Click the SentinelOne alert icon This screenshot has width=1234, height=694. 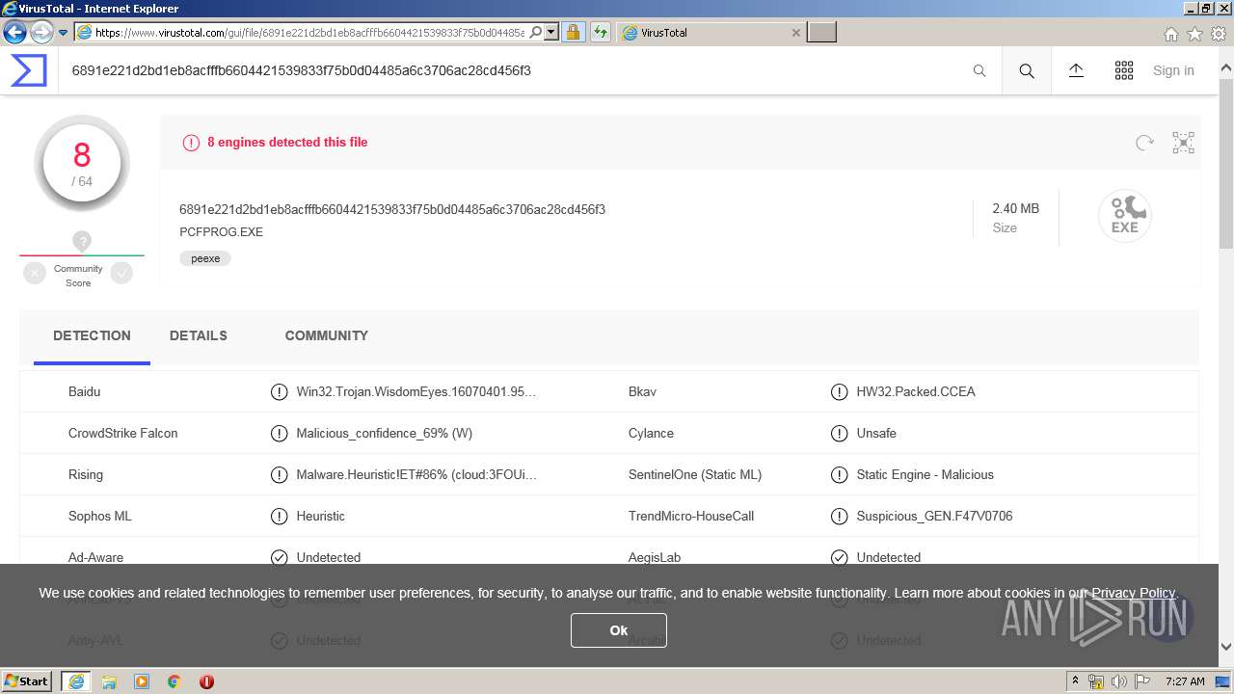840,474
